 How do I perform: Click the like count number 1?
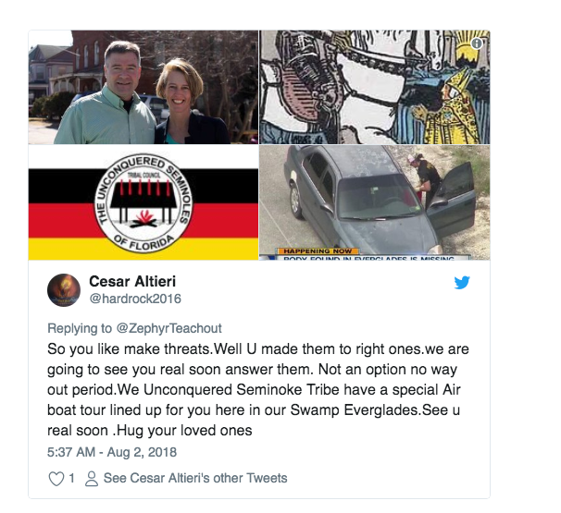point(71,478)
